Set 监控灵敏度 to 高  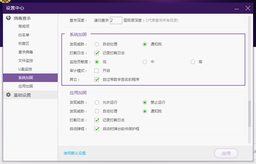pos(193,62)
